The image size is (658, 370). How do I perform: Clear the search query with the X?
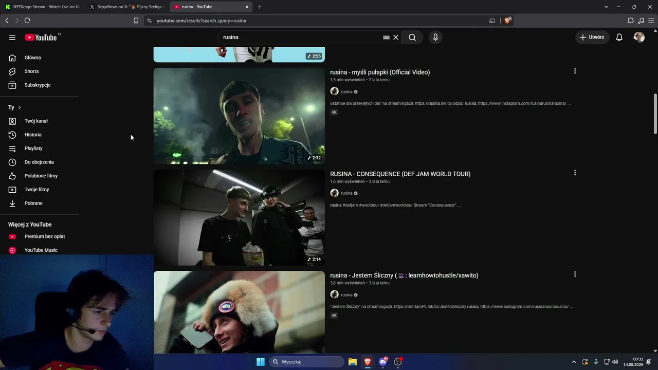396,38
